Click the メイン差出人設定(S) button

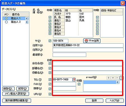16,94
